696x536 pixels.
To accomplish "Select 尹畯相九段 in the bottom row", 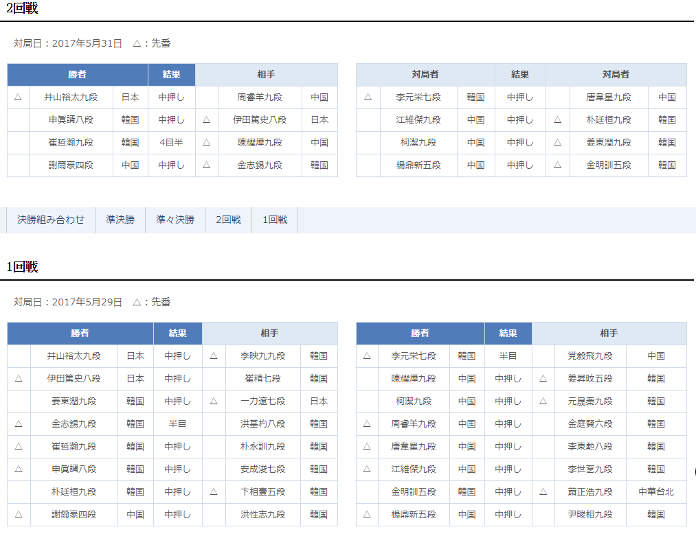I will (590, 514).
